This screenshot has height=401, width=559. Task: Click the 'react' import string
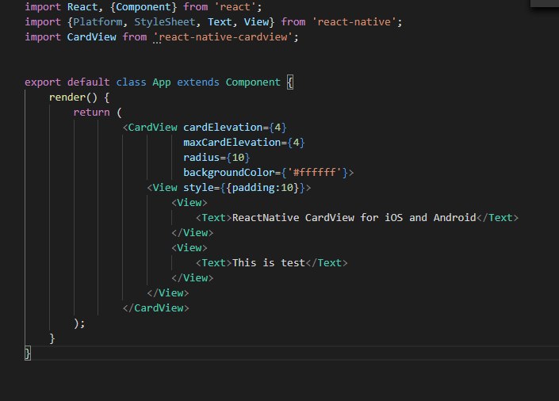click(x=235, y=7)
